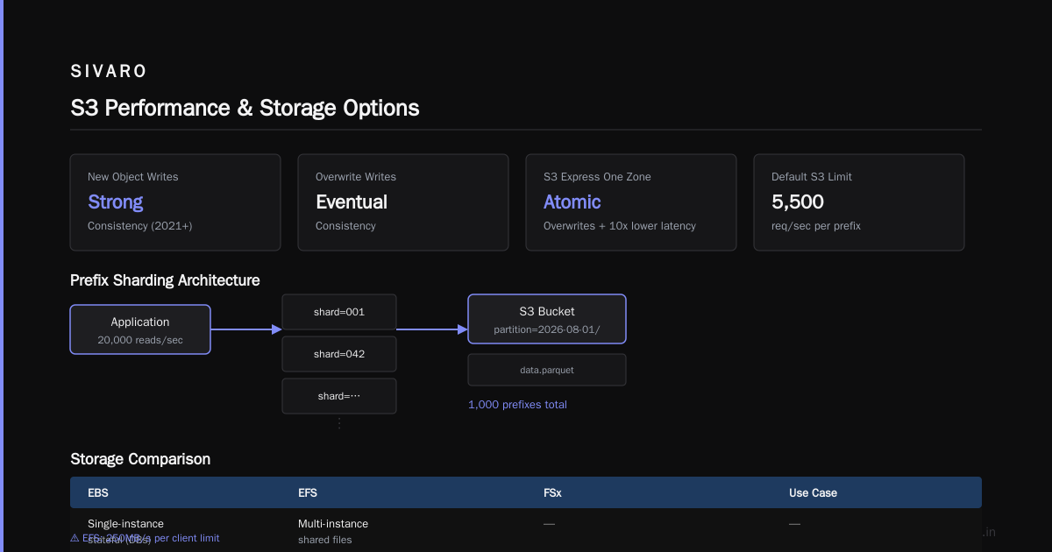Screen dimensions: 1052x552
Task: Click the EBS column header
Action: (x=98, y=493)
